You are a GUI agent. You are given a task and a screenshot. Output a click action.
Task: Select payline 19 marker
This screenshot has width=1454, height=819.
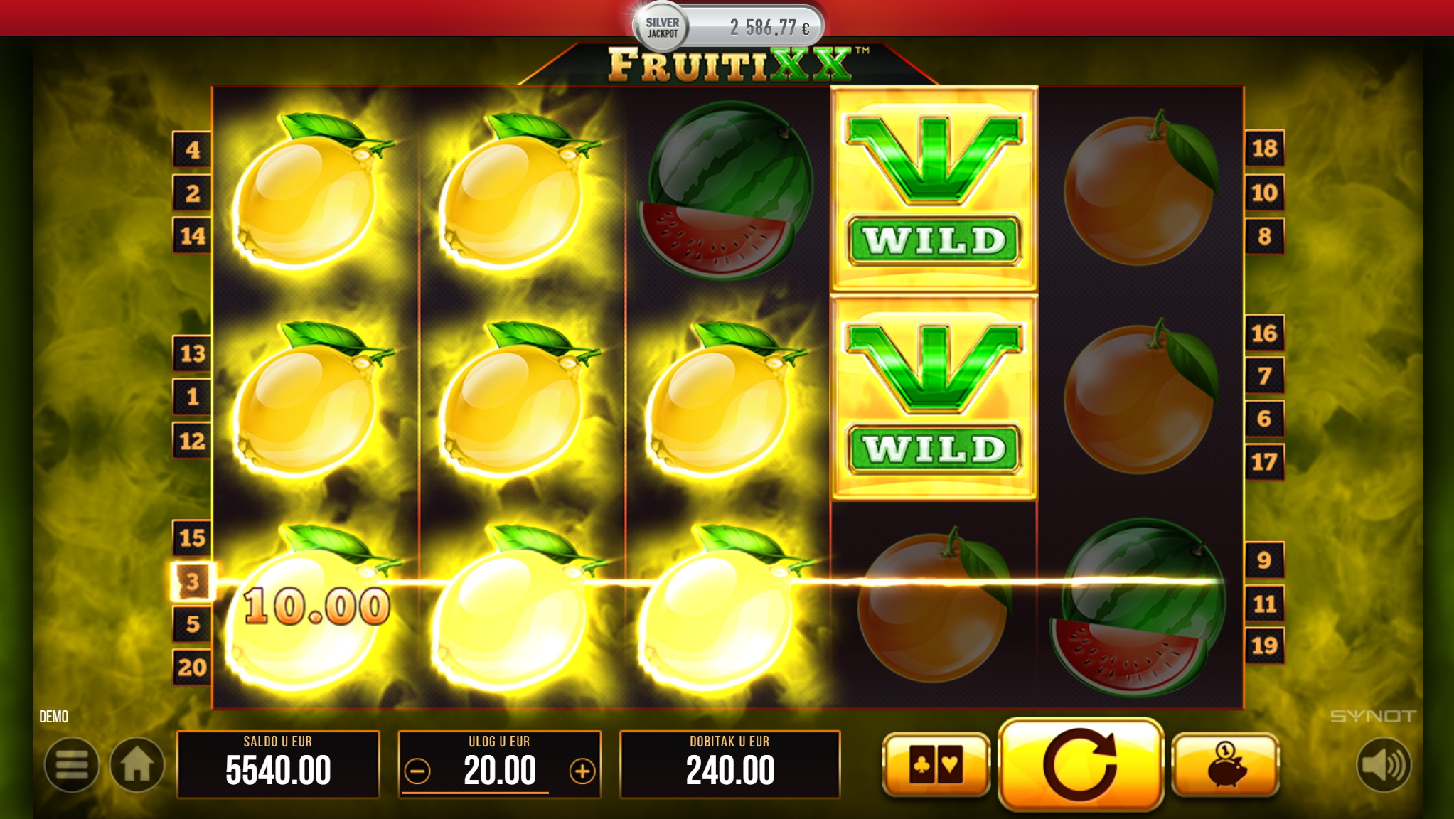point(1264,646)
